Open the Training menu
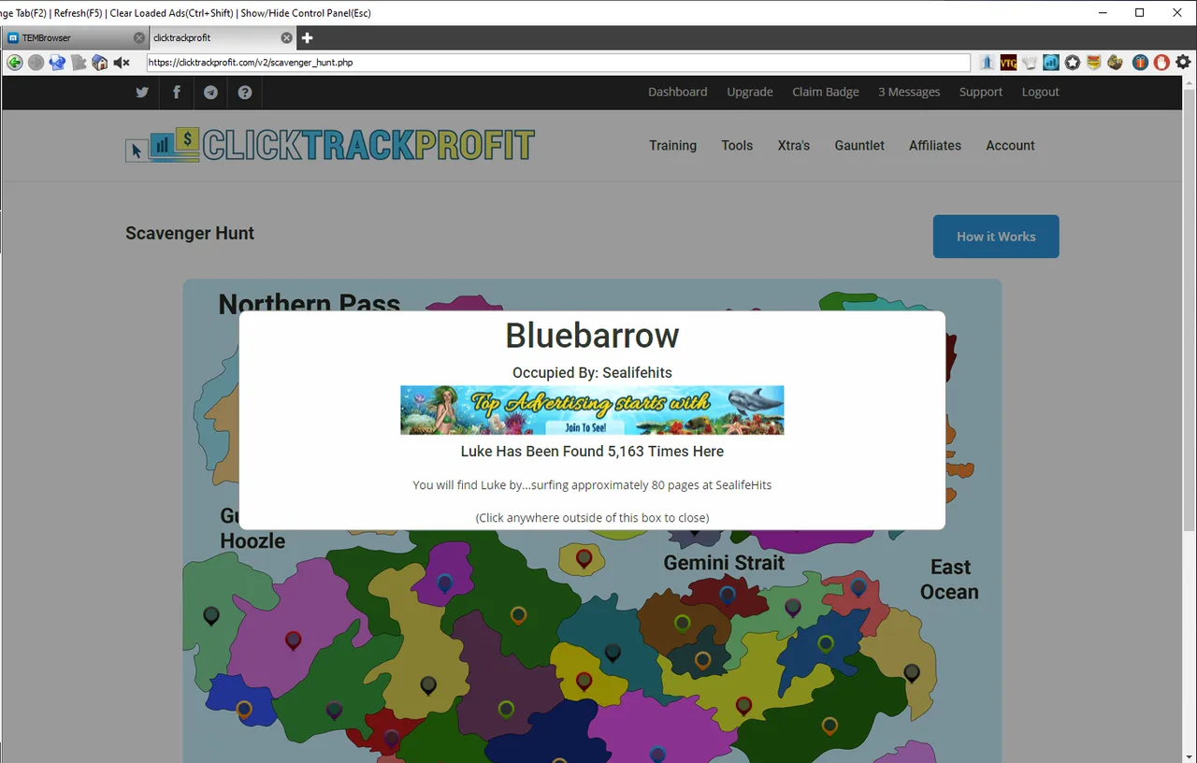The image size is (1197, 763). 673,146
